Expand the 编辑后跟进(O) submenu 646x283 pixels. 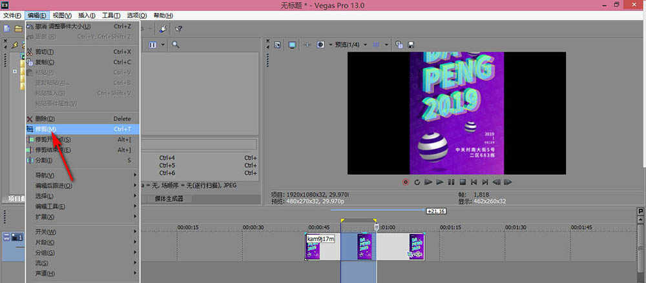pos(83,186)
